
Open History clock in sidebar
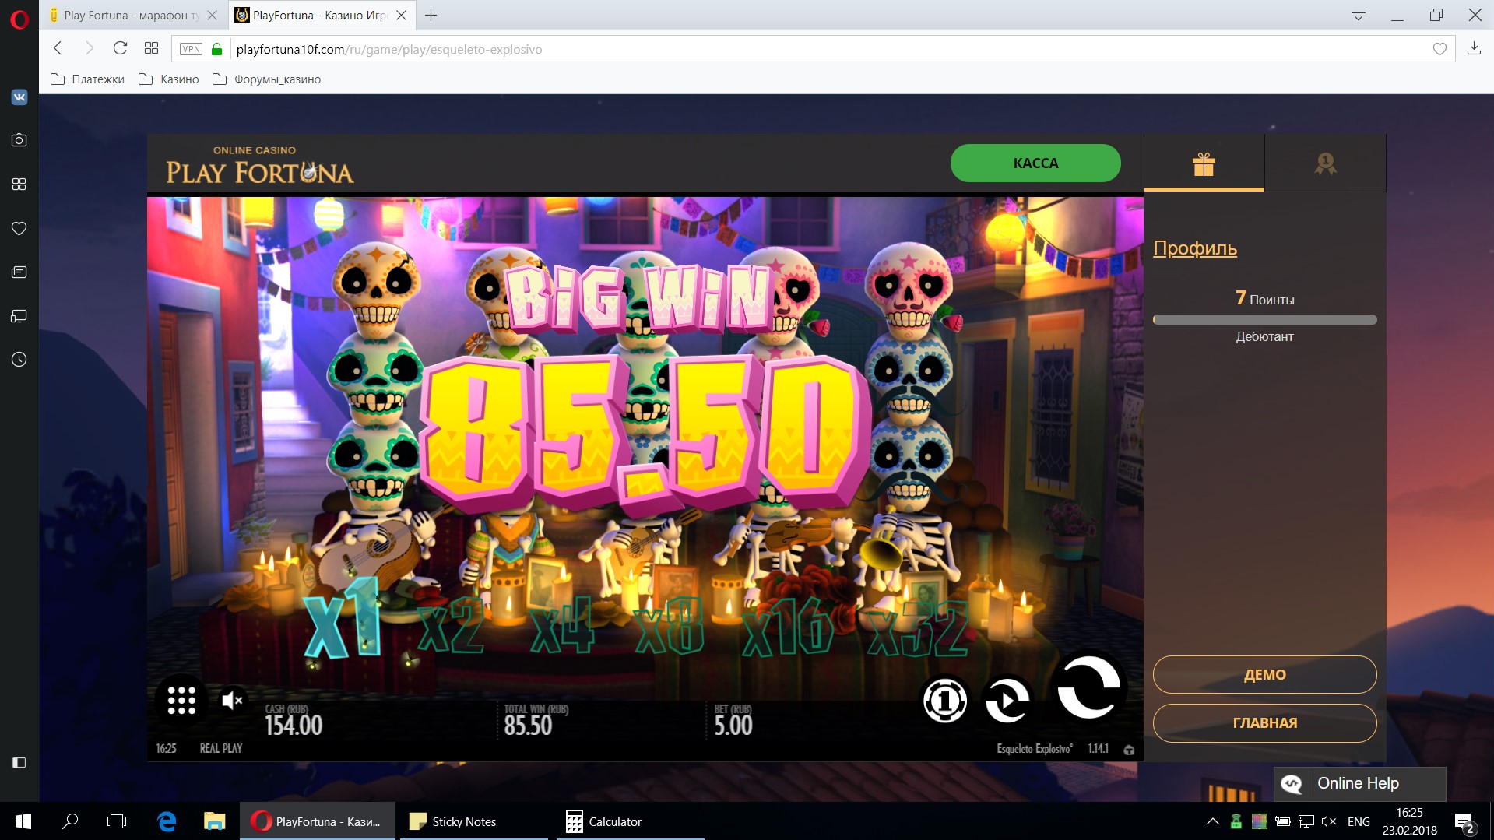click(19, 360)
